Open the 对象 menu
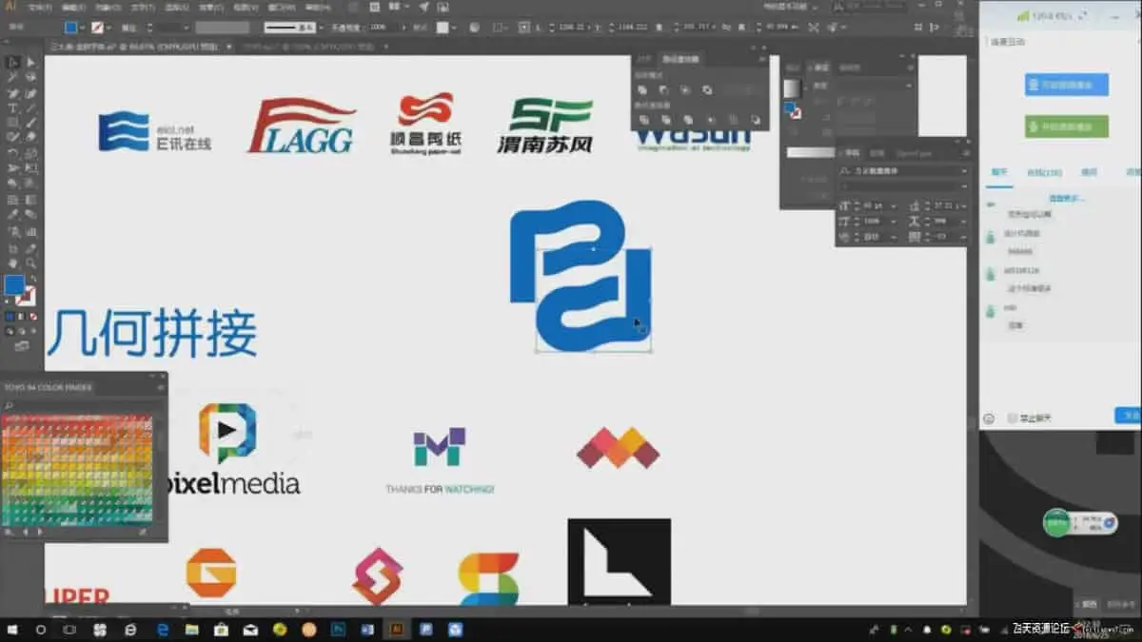This screenshot has height=642, width=1142. [107, 8]
